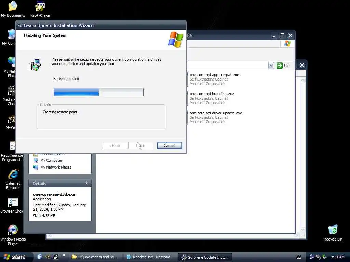This screenshot has height=262, width=350.
Task: Maximize the Explorer window
Action: tap(282, 35)
